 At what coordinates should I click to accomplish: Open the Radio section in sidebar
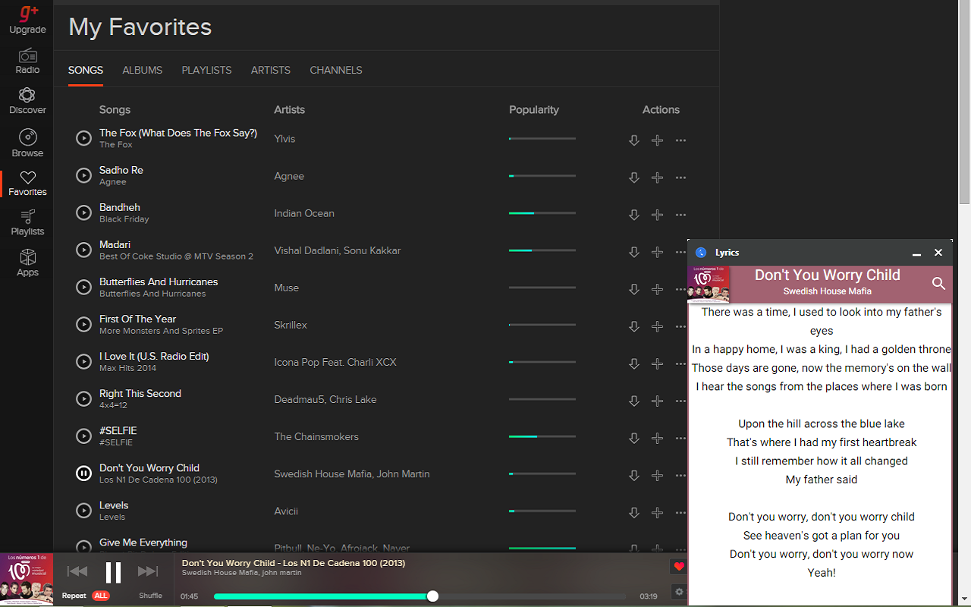(27, 61)
